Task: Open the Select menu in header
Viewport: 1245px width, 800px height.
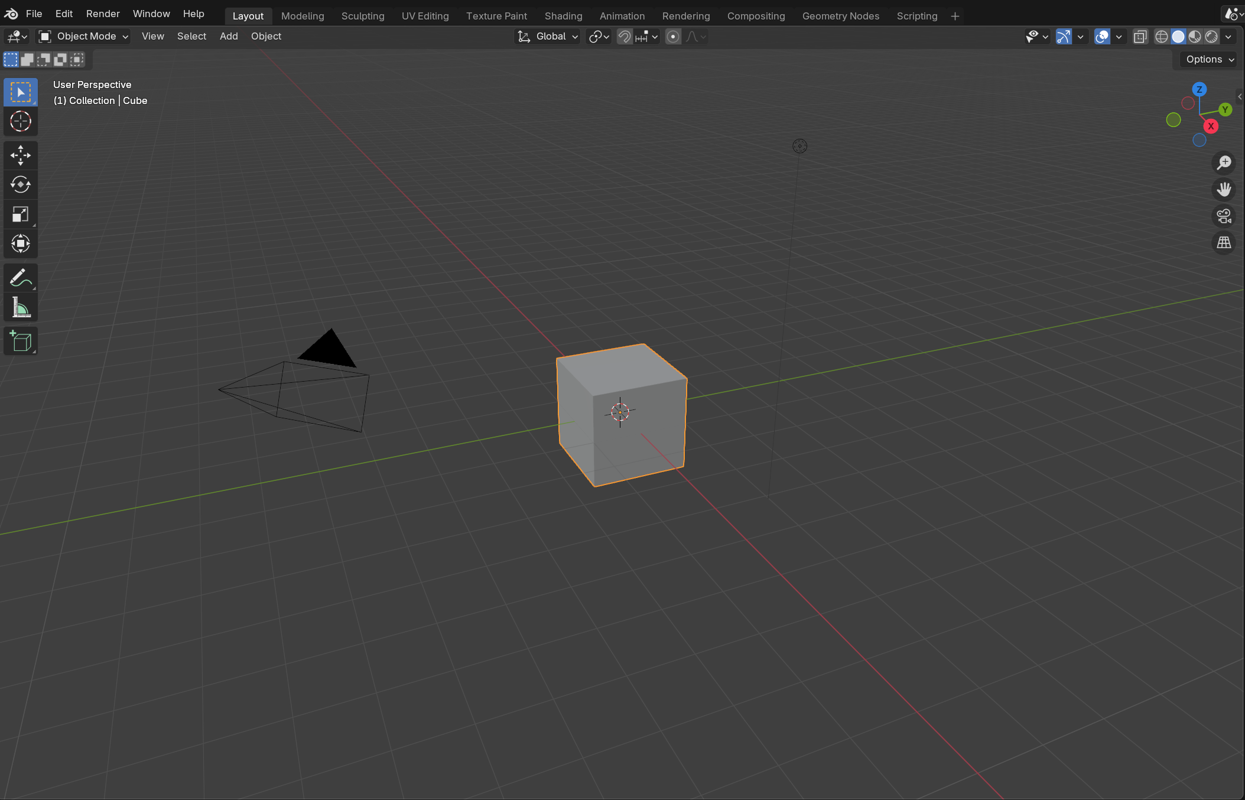Action: (191, 37)
